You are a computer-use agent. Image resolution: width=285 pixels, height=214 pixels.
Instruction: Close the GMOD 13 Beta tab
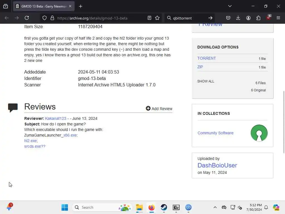(70, 6)
